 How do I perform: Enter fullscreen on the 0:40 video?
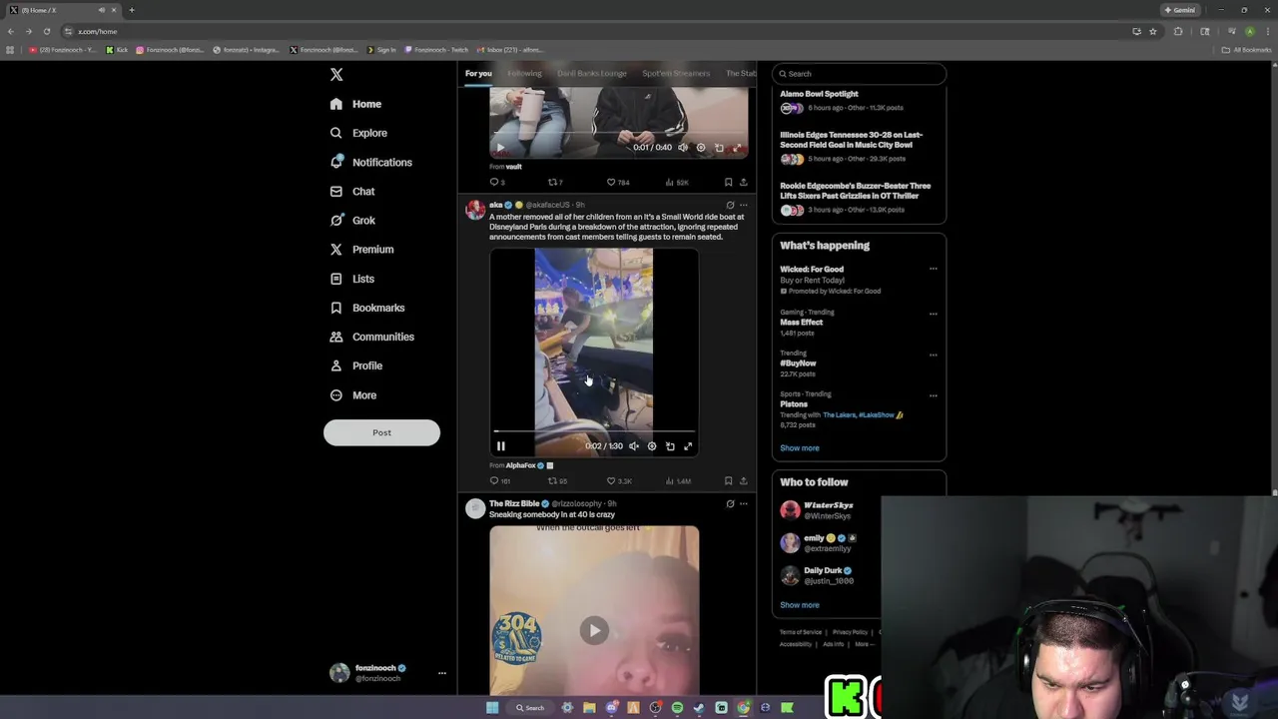pyautogui.click(x=737, y=148)
